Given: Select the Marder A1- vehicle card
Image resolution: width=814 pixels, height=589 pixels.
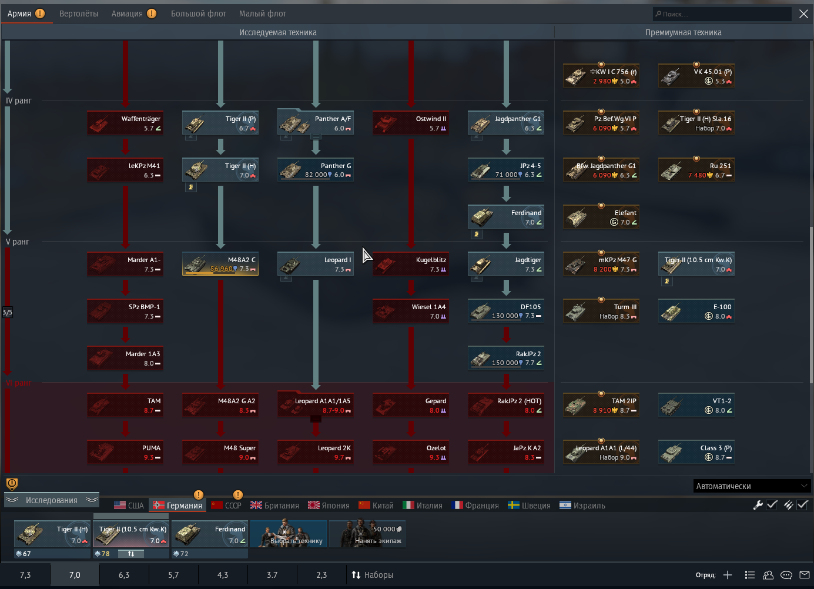Looking at the screenshot, I should (125, 264).
